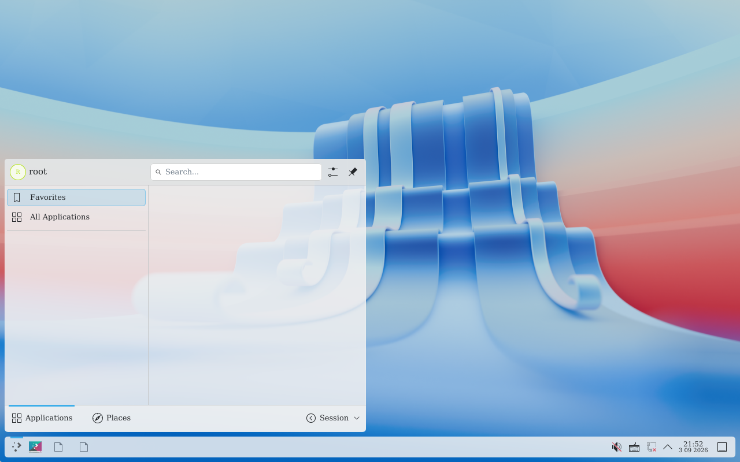Click the Search input field

click(x=236, y=172)
